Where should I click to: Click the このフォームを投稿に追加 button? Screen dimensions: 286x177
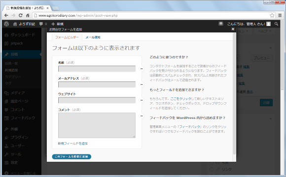pos(71,157)
